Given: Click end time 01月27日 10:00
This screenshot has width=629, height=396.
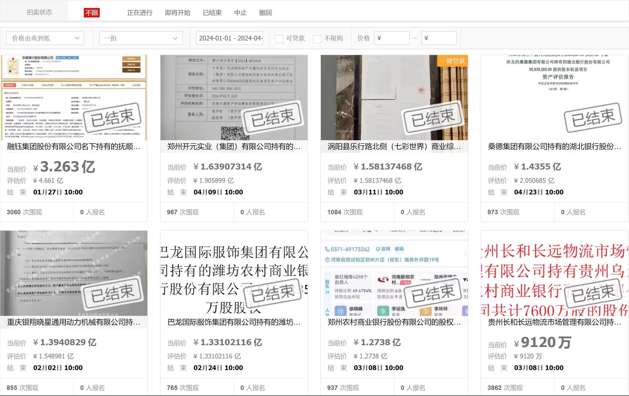Looking at the screenshot, I should tap(58, 192).
